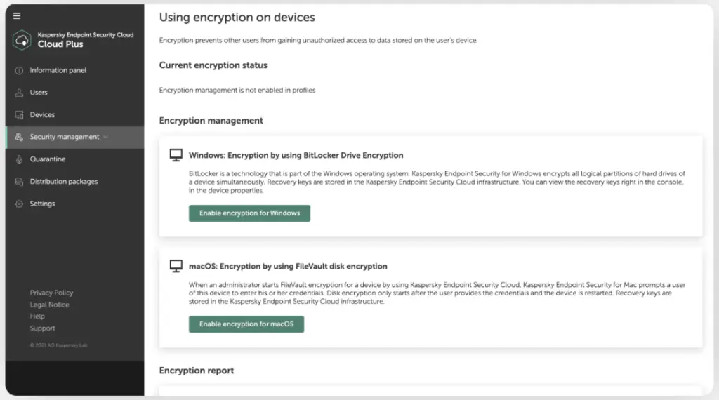719x400 pixels.
Task: Click the hamburger menu icon
Action: click(x=17, y=16)
